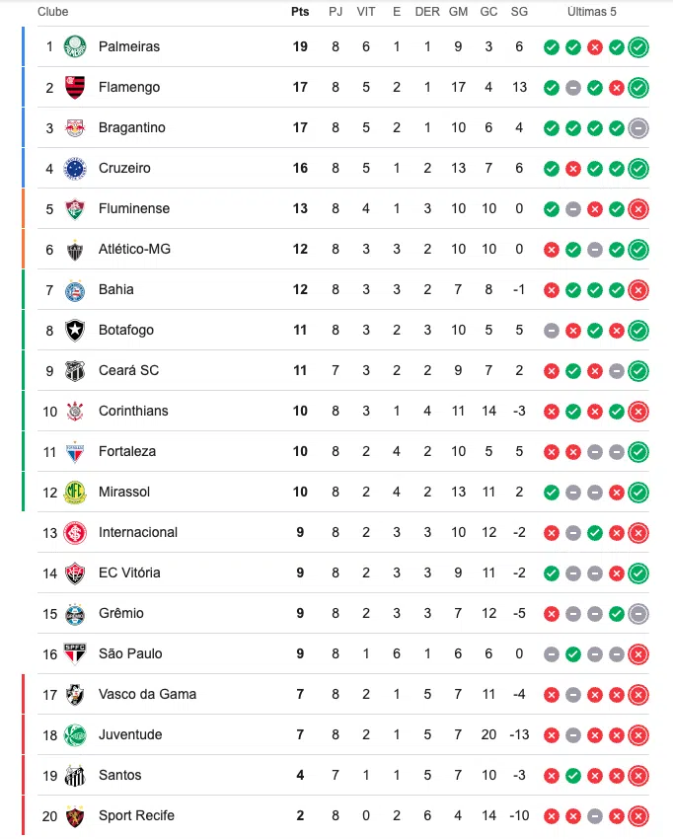The height and width of the screenshot is (839, 673).
Task: Click the Palmeiras club crest
Action: tap(77, 46)
